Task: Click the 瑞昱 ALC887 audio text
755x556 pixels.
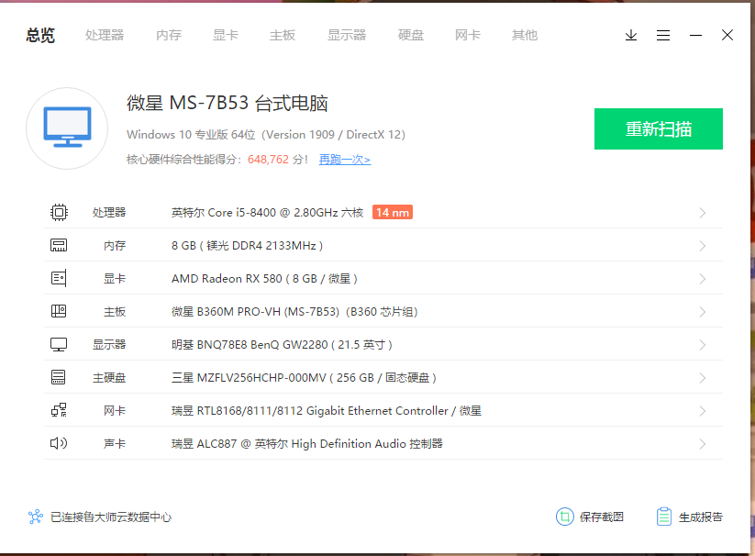Action: (307, 443)
